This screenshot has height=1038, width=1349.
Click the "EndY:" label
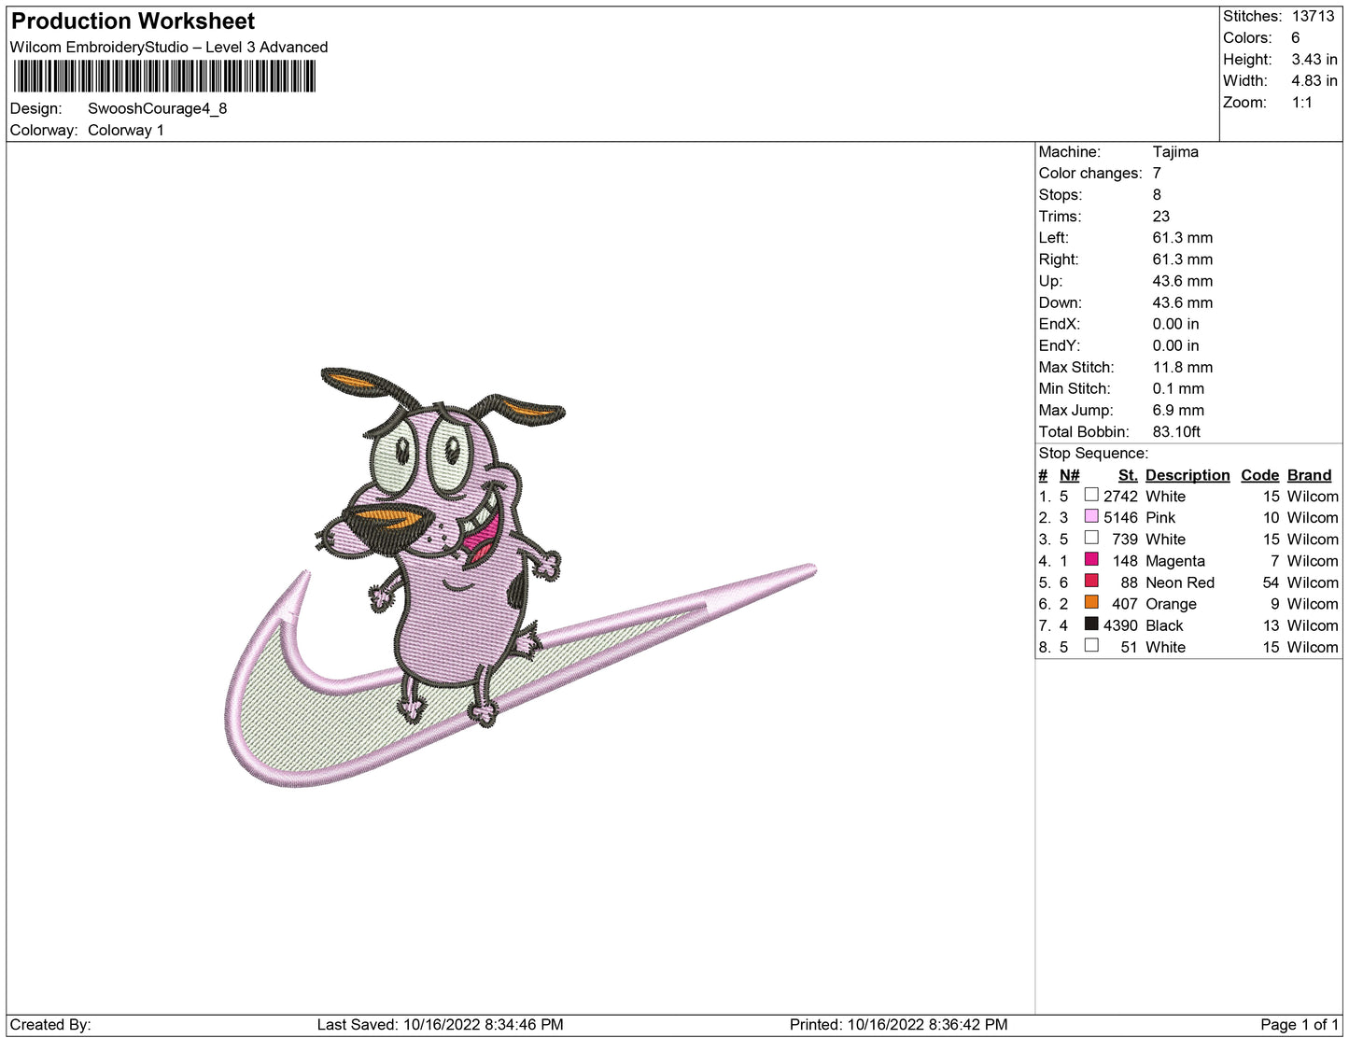pos(1060,345)
